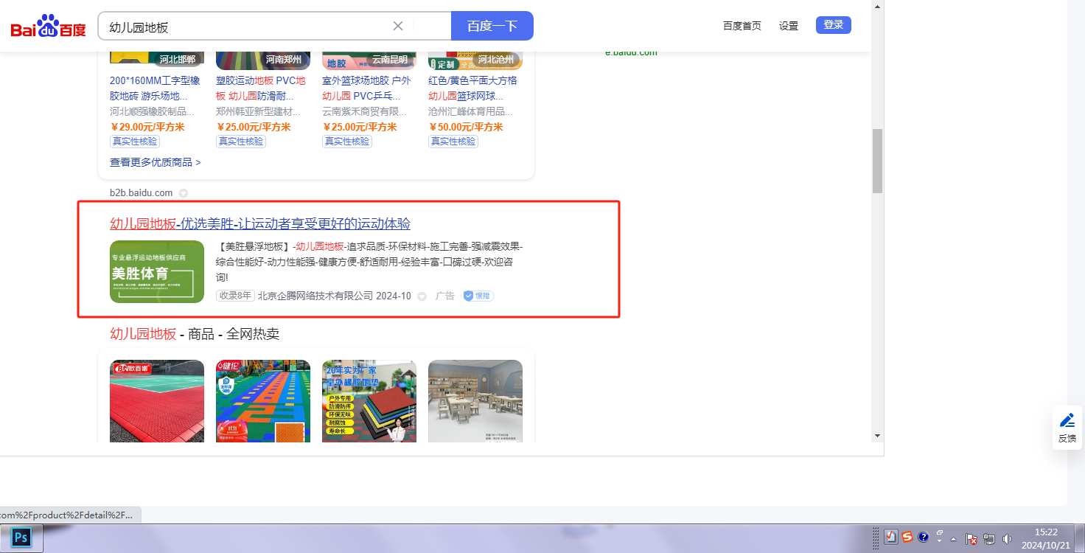
Task: Click the 河北沧州 product thumbnail
Action: (475, 60)
